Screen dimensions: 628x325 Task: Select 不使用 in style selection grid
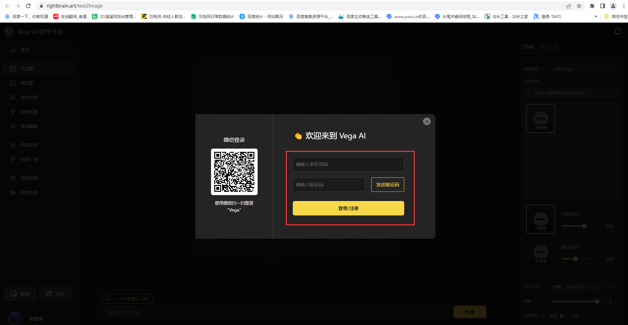pyautogui.click(x=541, y=118)
